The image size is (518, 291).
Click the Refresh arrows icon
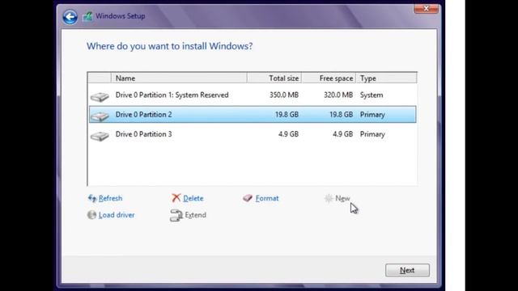[x=92, y=198]
